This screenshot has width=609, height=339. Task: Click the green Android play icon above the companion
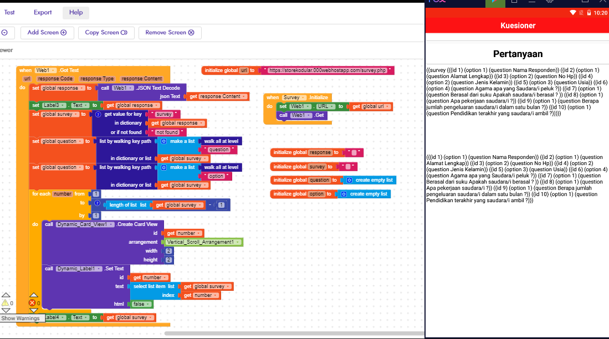[495, 3]
